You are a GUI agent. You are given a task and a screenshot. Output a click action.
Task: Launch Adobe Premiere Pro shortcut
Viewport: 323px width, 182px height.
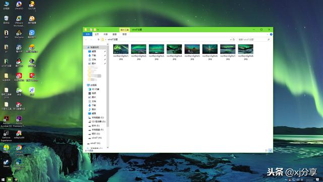[19, 121]
